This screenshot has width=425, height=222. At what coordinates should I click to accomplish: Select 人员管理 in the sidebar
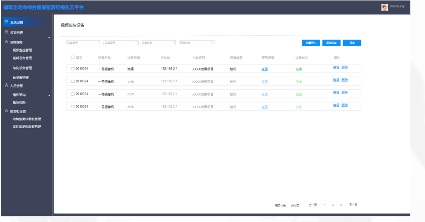(16, 86)
